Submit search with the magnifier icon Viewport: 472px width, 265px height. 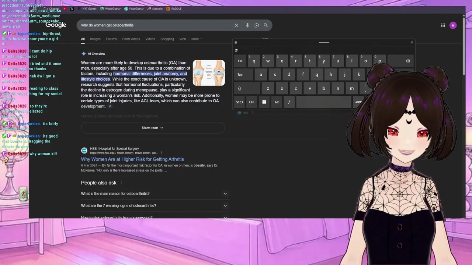(x=265, y=25)
